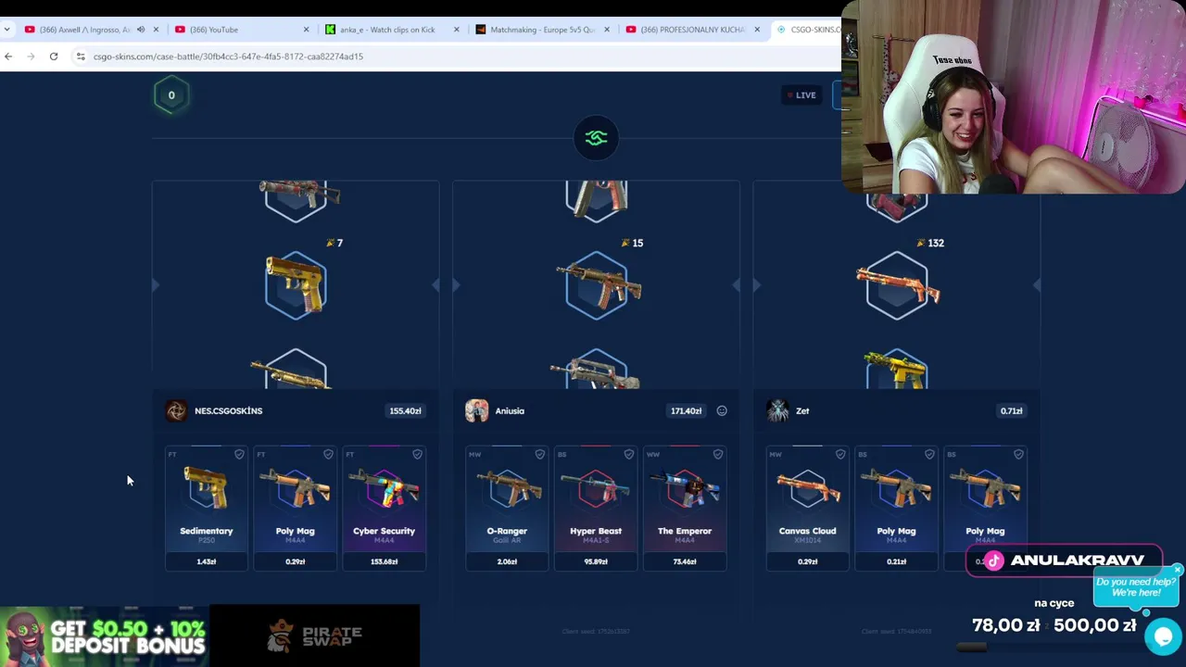Go forward using the browser forward arrow

[x=31, y=57]
